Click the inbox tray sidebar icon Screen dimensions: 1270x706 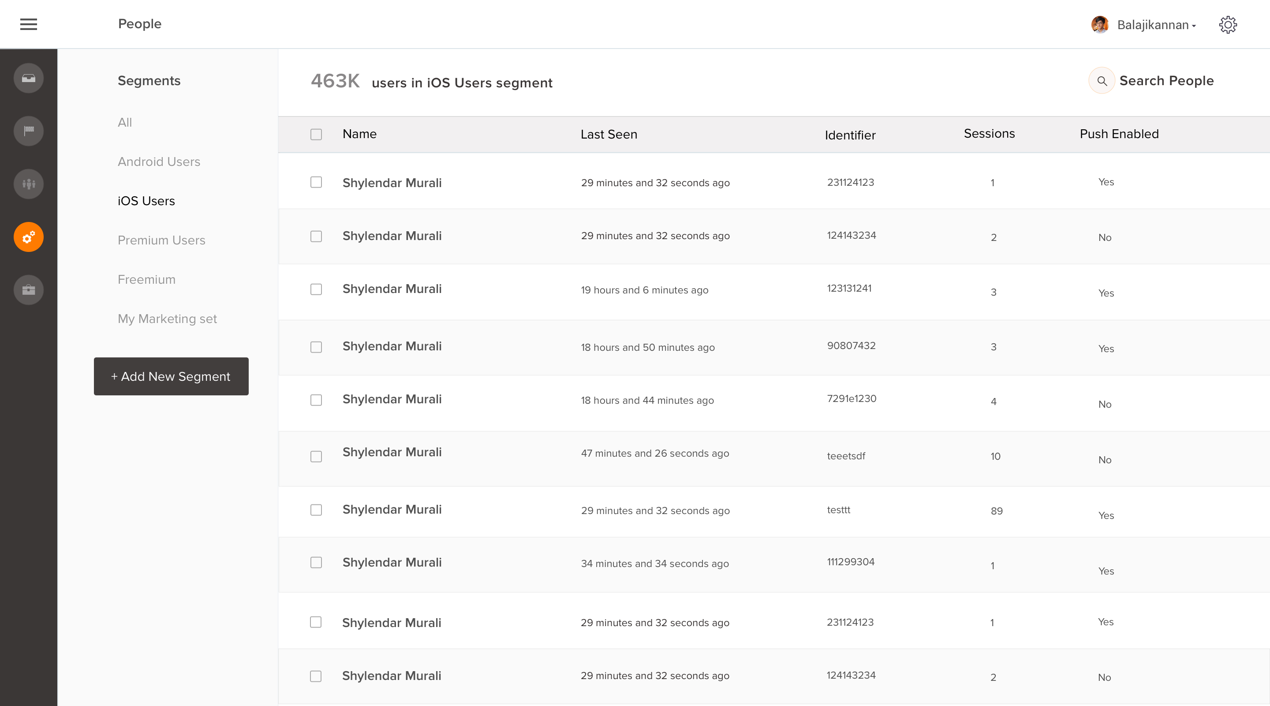pyautogui.click(x=29, y=78)
